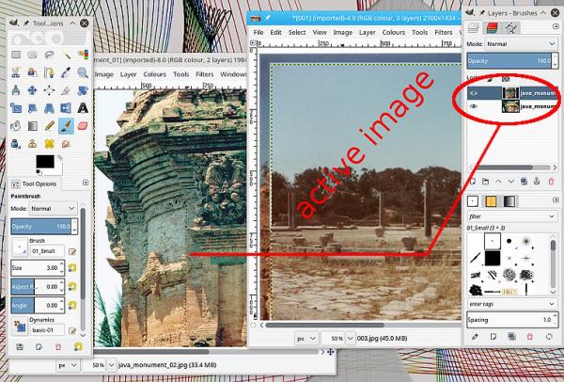Select the Text tool in toolbox
The height and width of the screenshot is (382, 564).
click(x=83, y=108)
